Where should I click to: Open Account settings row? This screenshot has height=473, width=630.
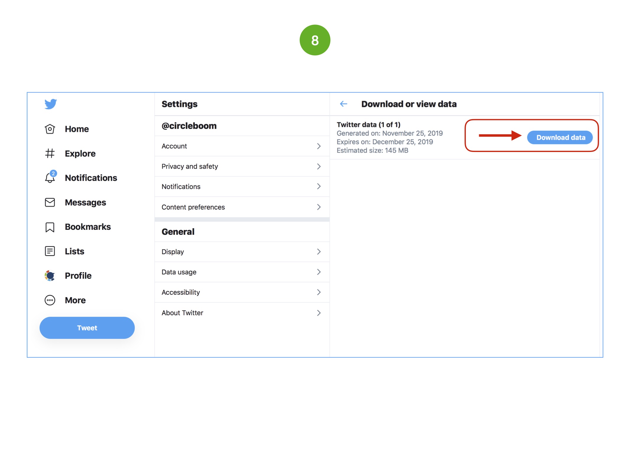point(242,146)
